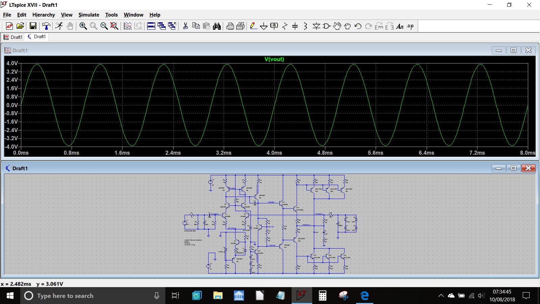Open a file using the folder icon
Image resolution: width=540 pixels, height=304 pixels.
(x=20, y=26)
